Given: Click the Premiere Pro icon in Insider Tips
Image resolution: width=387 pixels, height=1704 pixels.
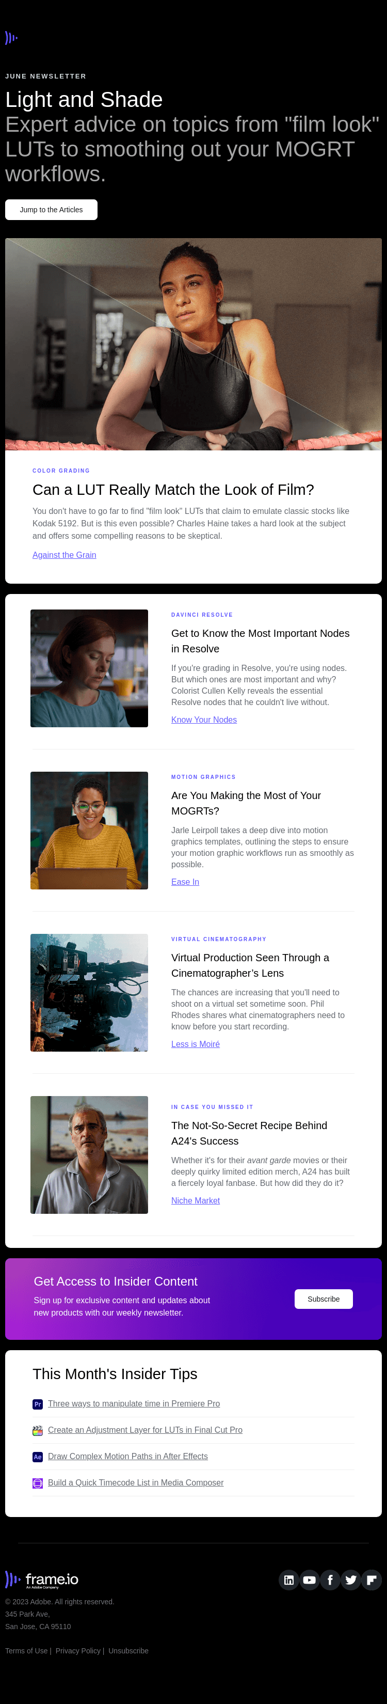Looking at the screenshot, I should (x=38, y=1404).
